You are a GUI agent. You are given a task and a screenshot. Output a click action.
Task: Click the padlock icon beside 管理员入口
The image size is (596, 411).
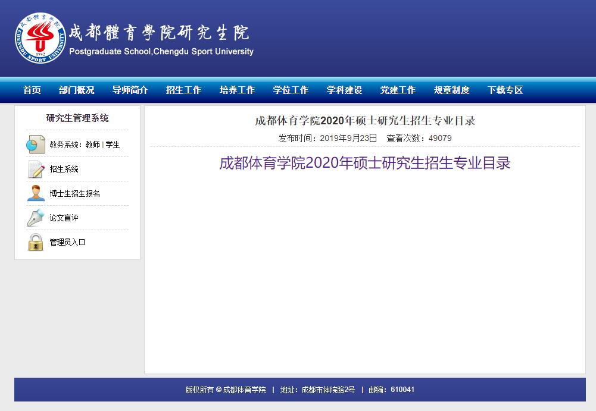click(36, 242)
